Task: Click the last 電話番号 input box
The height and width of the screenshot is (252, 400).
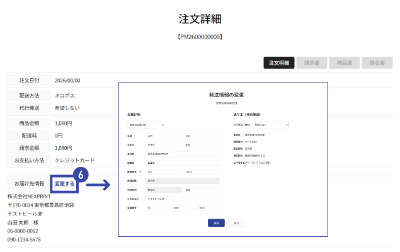Action: tap(208, 207)
